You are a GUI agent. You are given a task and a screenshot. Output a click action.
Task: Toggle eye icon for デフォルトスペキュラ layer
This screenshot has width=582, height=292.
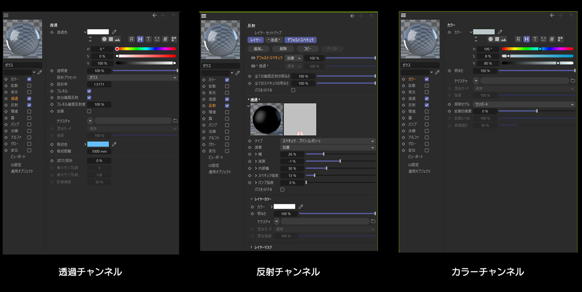pos(253,58)
